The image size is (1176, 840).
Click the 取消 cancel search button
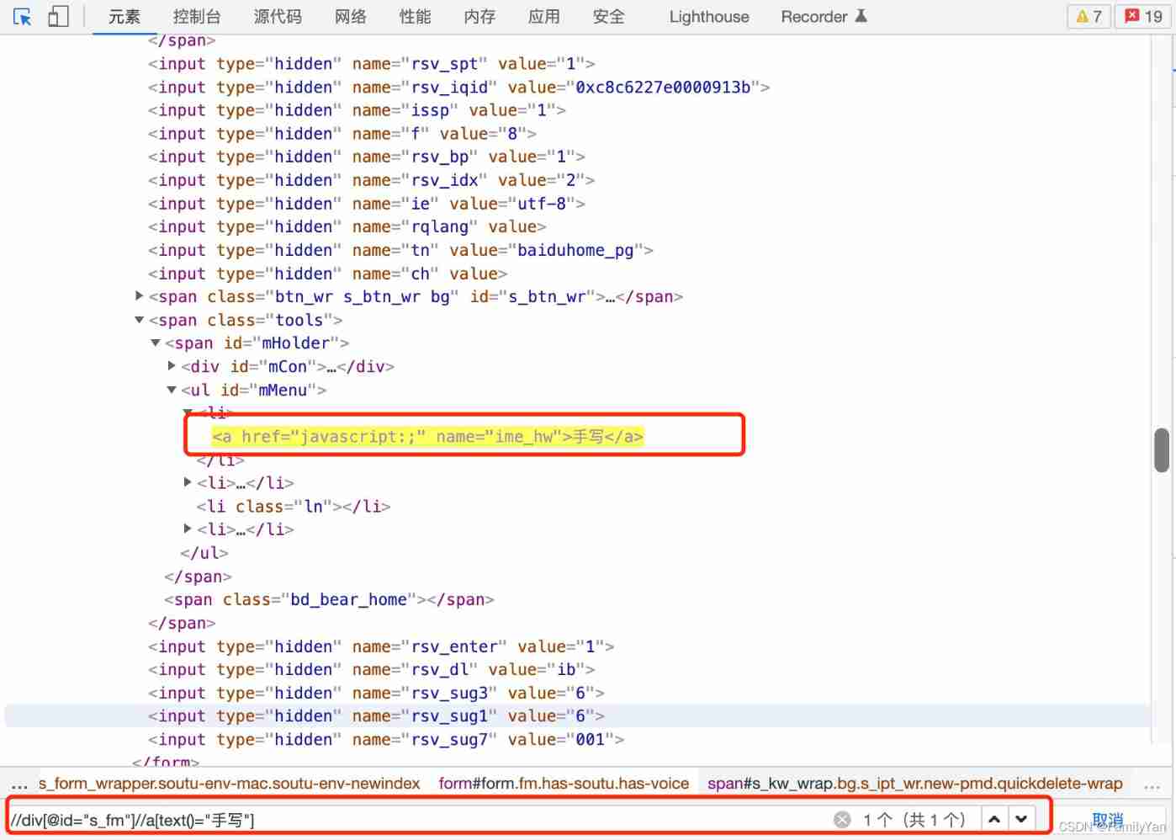click(1108, 819)
